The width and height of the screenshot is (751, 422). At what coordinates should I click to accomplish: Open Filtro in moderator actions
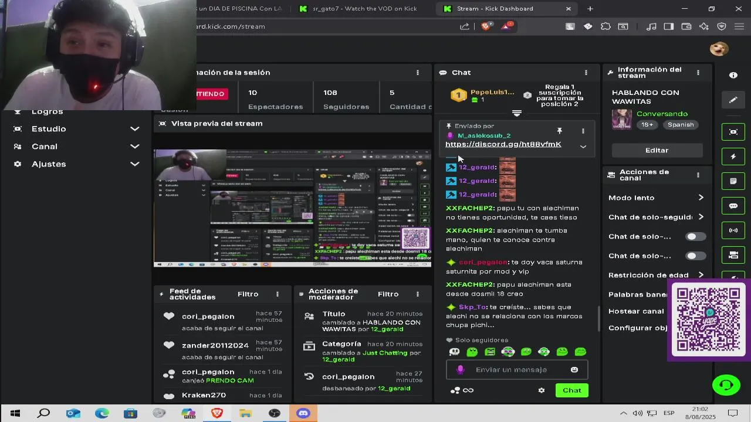point(388,294)
